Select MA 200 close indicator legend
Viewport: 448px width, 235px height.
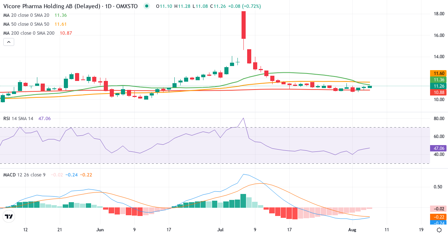point(29,33)
